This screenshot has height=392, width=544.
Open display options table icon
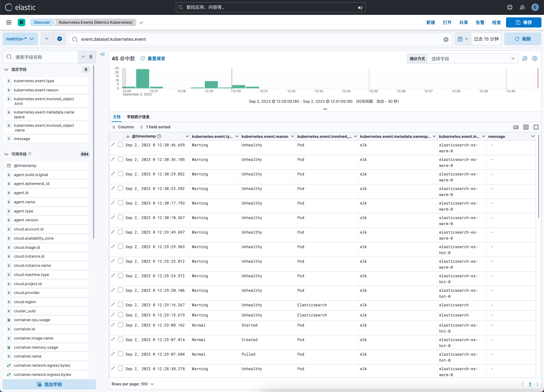coord(526,127)
